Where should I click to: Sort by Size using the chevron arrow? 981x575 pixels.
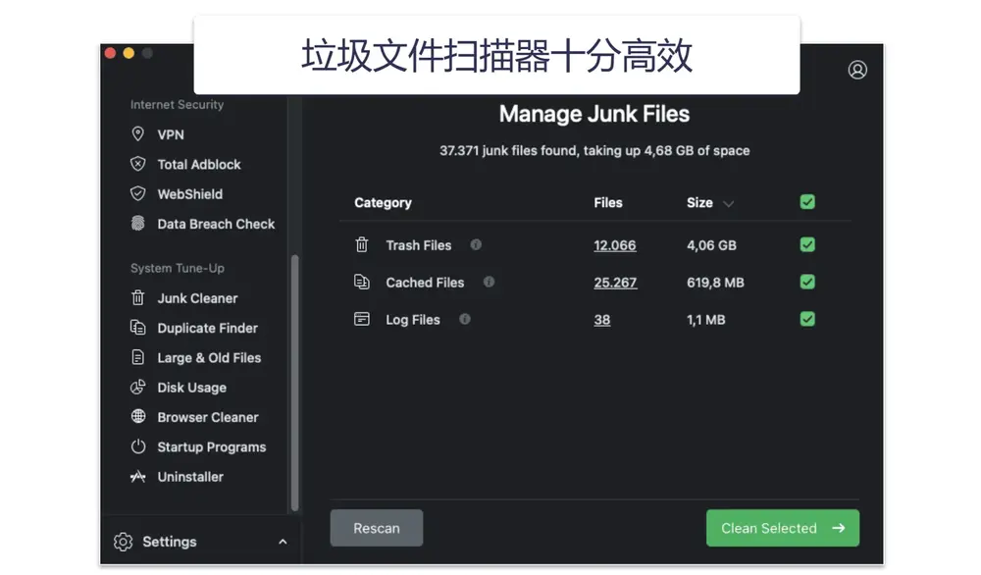(x=728, y=203)
